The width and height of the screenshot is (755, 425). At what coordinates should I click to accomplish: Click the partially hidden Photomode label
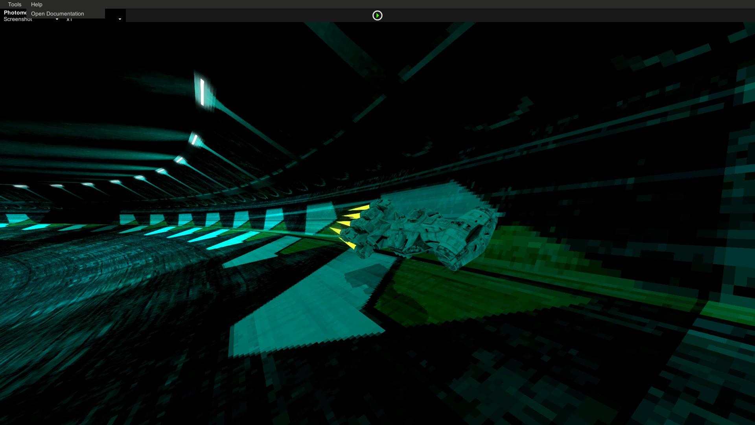click(x=15, y=13)
